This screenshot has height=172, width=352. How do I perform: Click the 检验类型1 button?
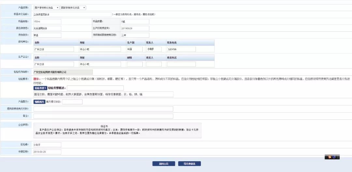tap(40, 88)
